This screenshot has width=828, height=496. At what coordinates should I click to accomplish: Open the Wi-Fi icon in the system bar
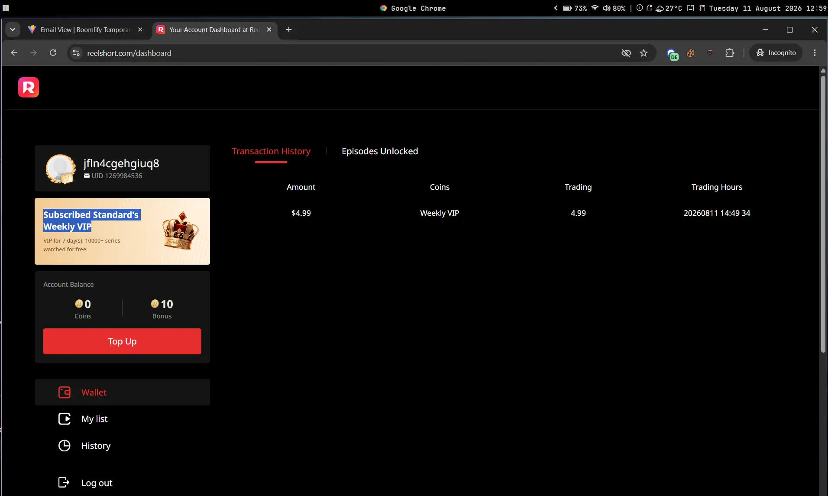[595, 8]
